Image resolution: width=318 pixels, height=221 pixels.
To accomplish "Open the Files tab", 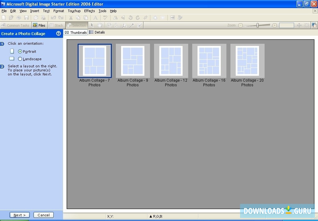I will point(39,25).
